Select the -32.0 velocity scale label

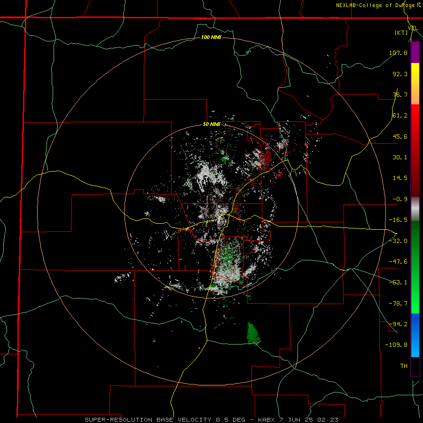tap(398, 241)
